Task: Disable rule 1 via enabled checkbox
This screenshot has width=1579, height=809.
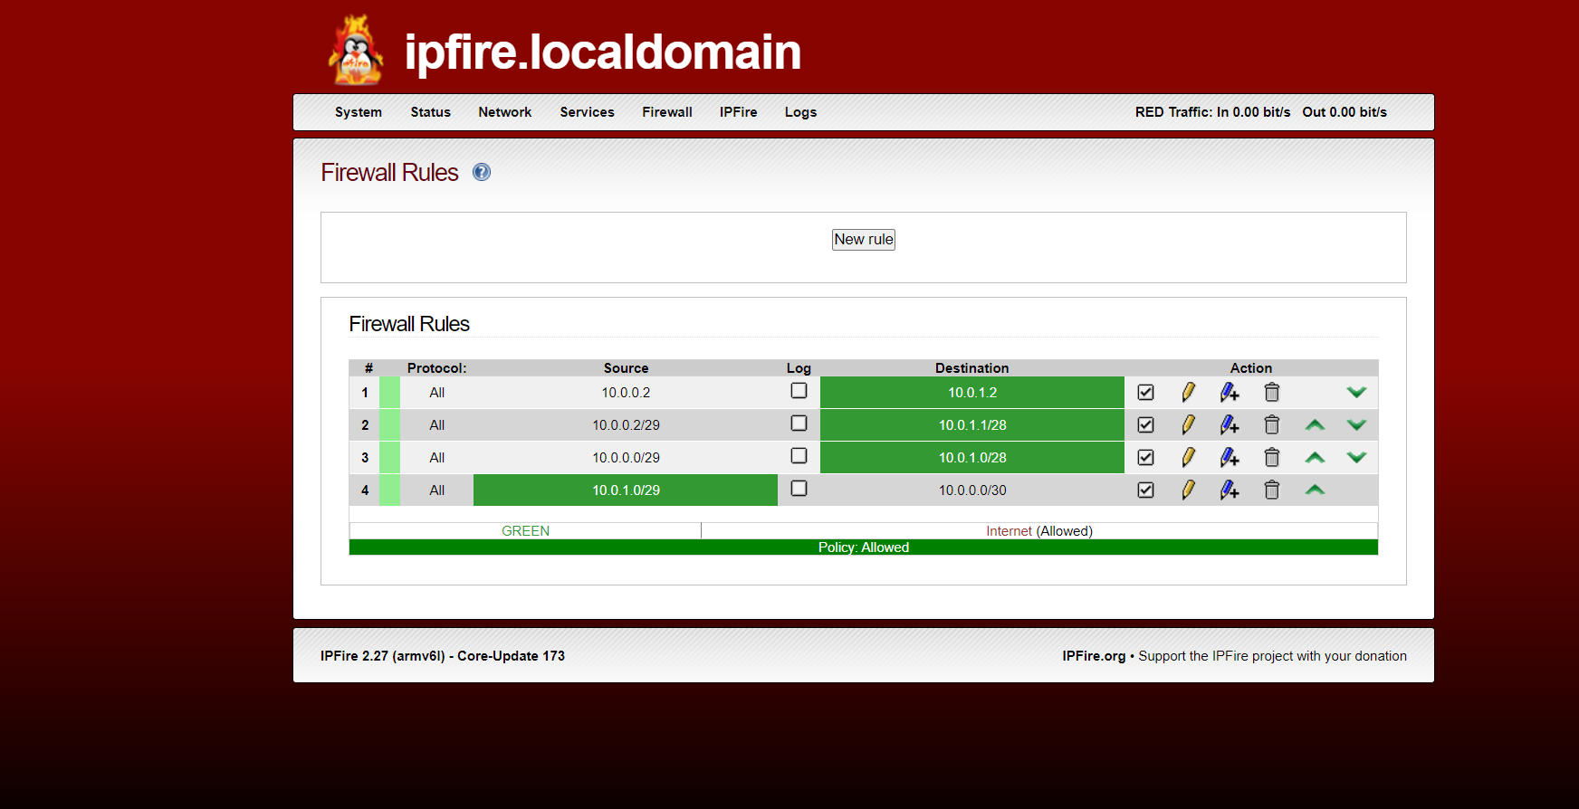Action: [1145, 392]
